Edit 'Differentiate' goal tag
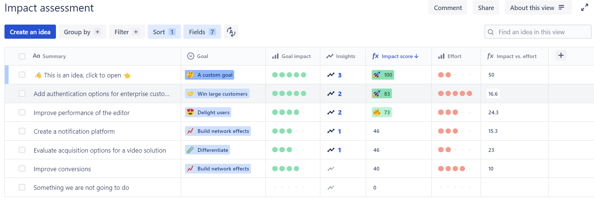The height and width of the screenshot is (201, 594). (207, 150)
